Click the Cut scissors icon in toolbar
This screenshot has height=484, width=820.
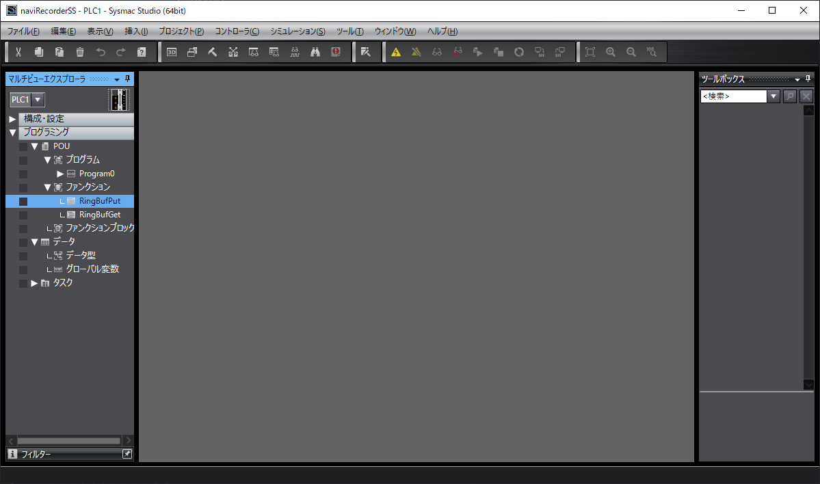click(x=18, y=52)
